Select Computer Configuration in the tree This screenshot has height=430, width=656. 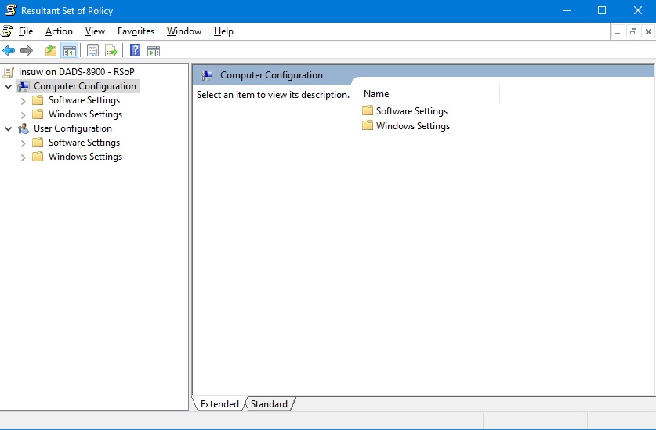point(85,86)
